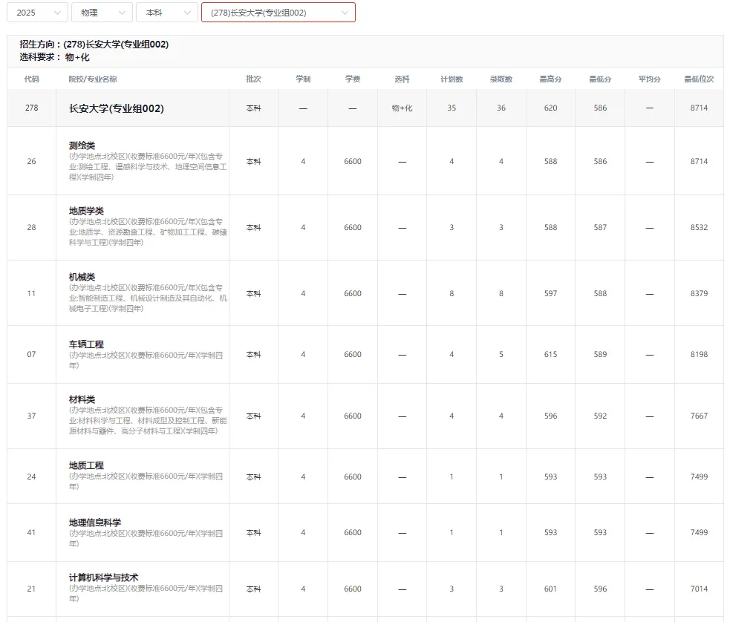This screenshot has height=622, width=730.
Task: Click highest score 601 in 计算机科学与技术 row
Action: tap(551, 589)
